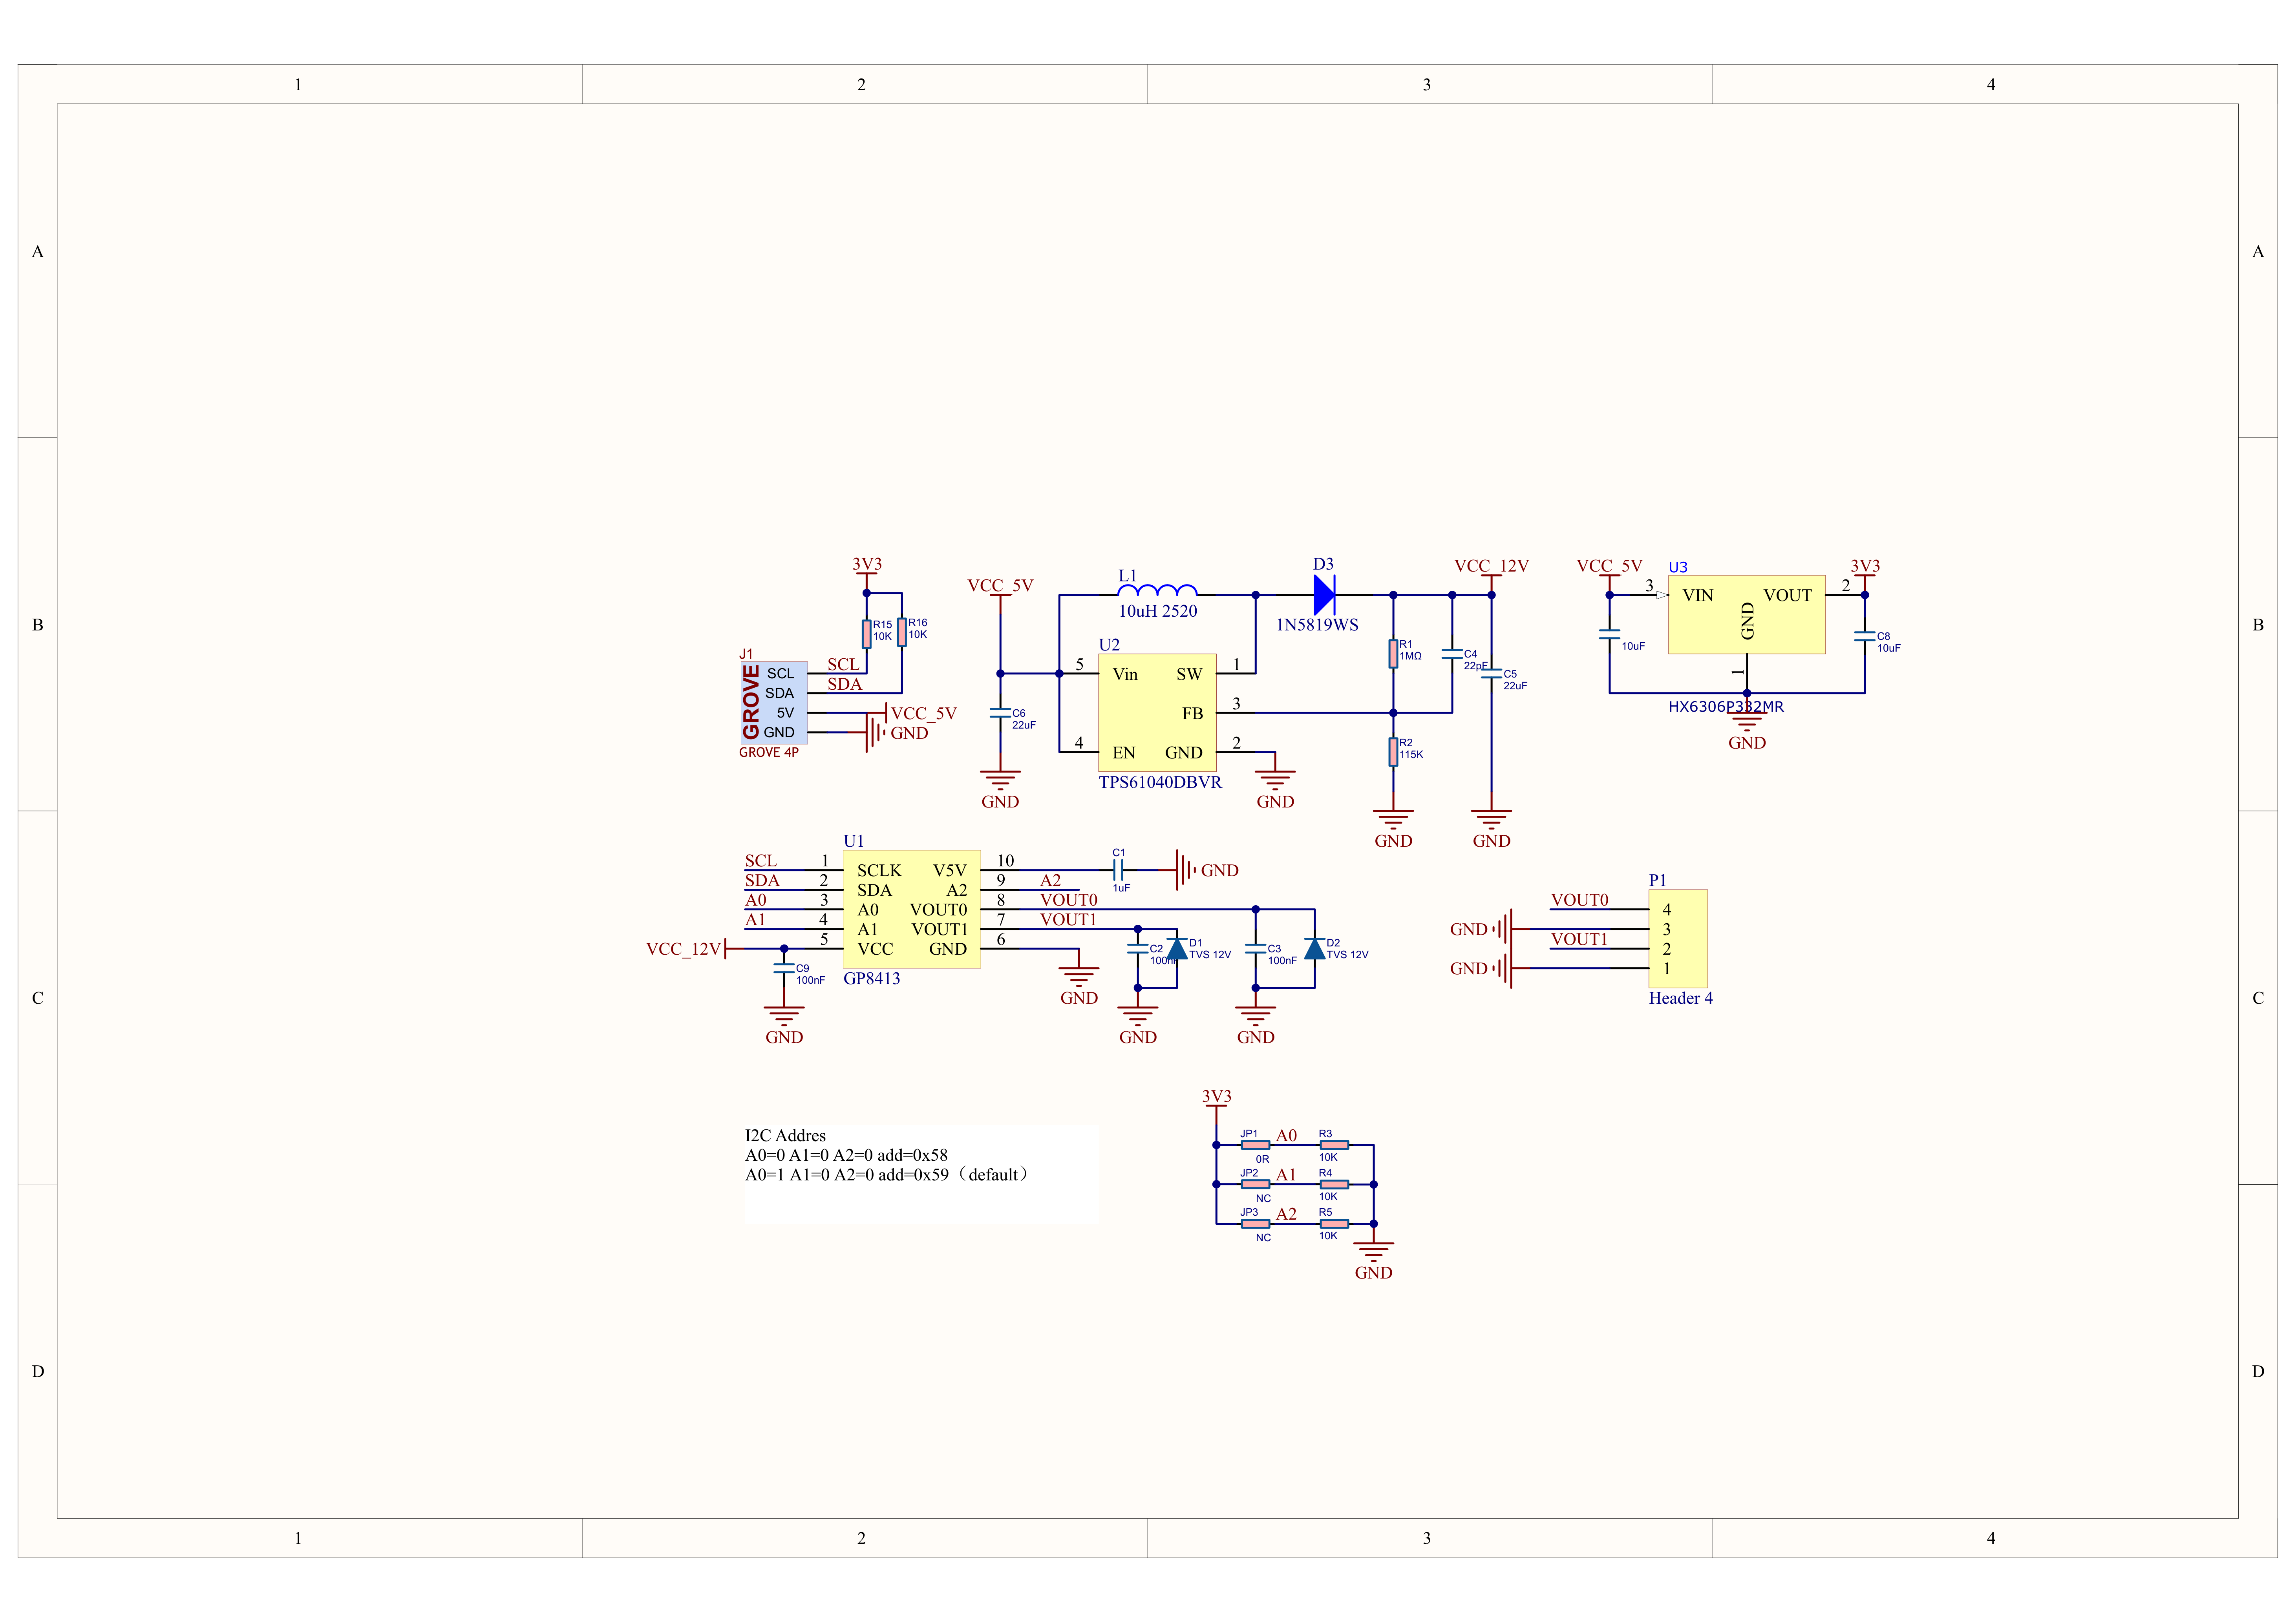Click resistor R15 symbol
The image size is (2296, 1622).
pos(866,634)
